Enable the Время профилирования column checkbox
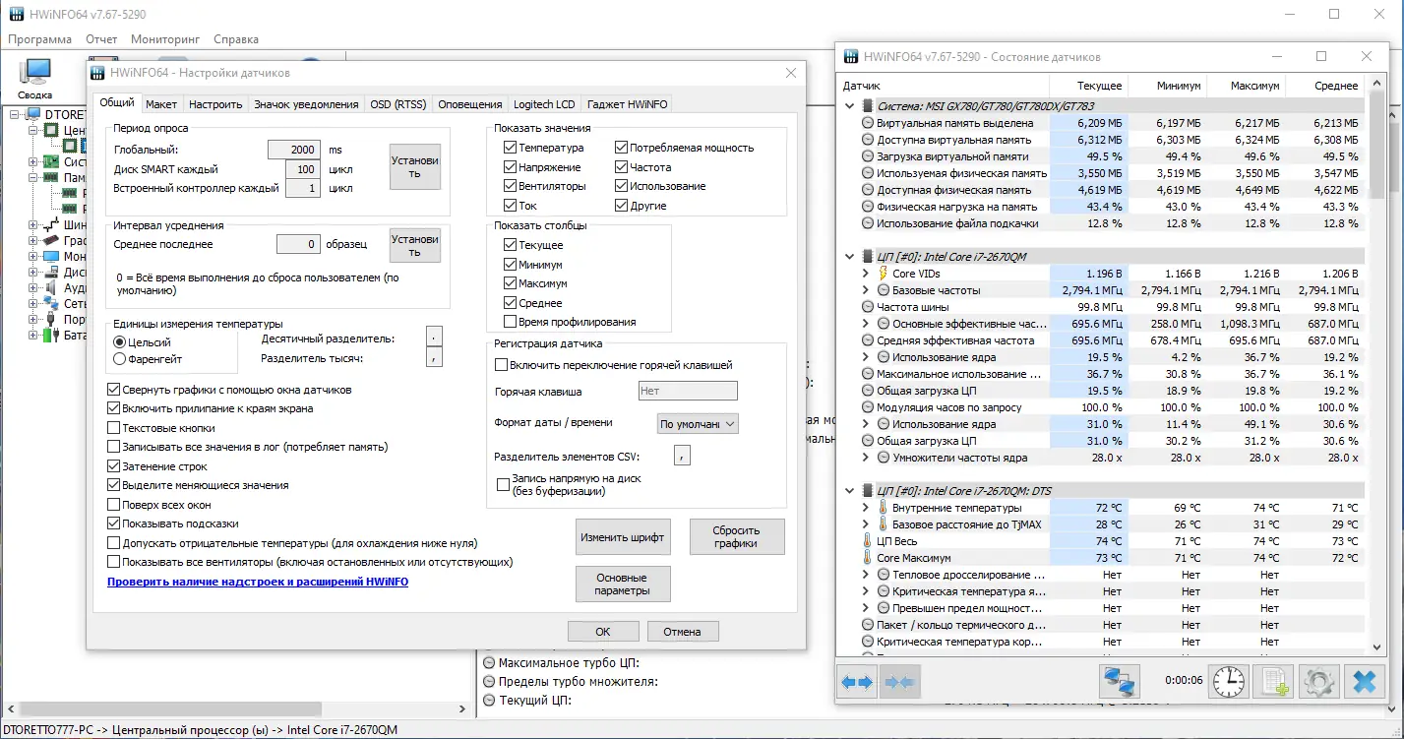Screen dimensions: 1404x739 click(510, 322)
